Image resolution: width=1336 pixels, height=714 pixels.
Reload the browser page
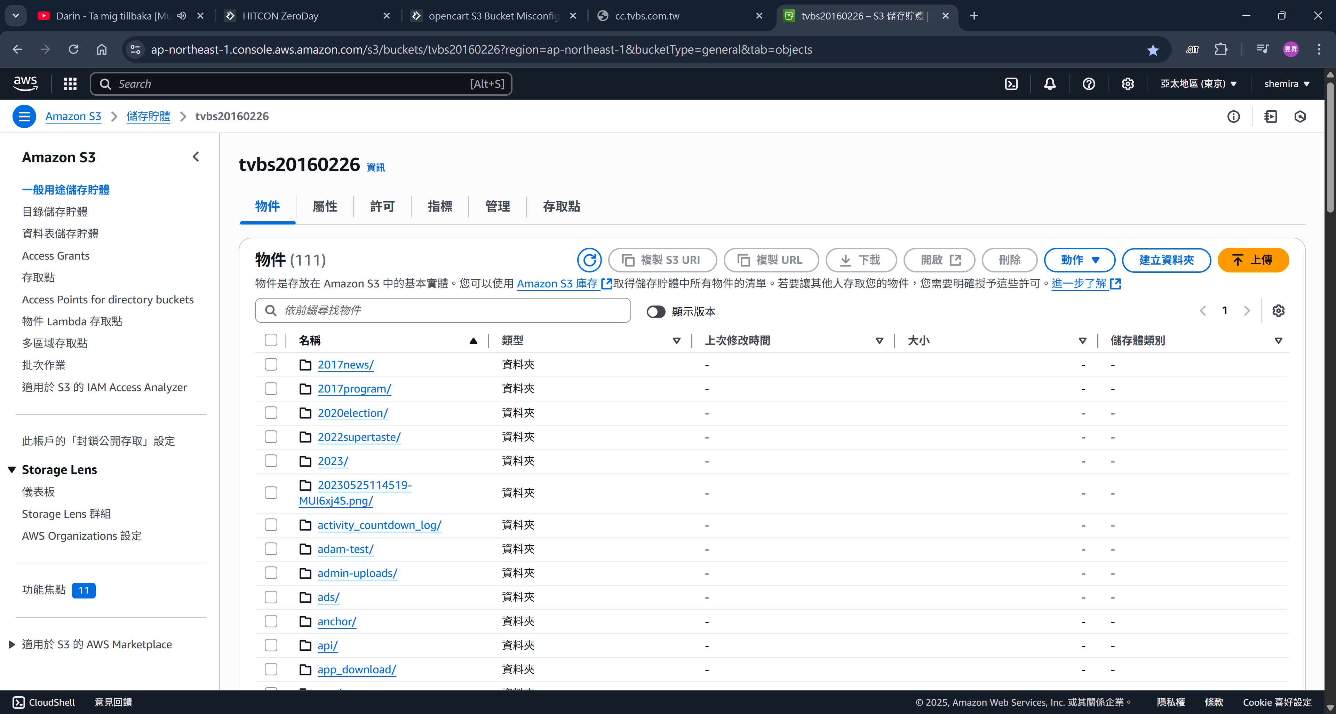tap(74, 49)
